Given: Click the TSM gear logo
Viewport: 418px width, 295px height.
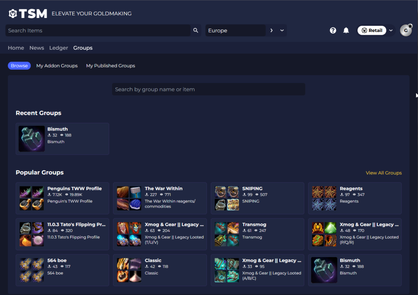Looking at the screenshot, I should [12, 13].
